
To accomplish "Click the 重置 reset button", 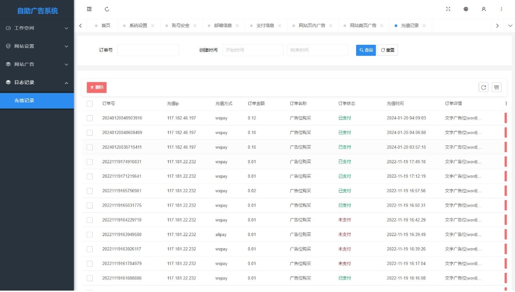I will [388, 50].
